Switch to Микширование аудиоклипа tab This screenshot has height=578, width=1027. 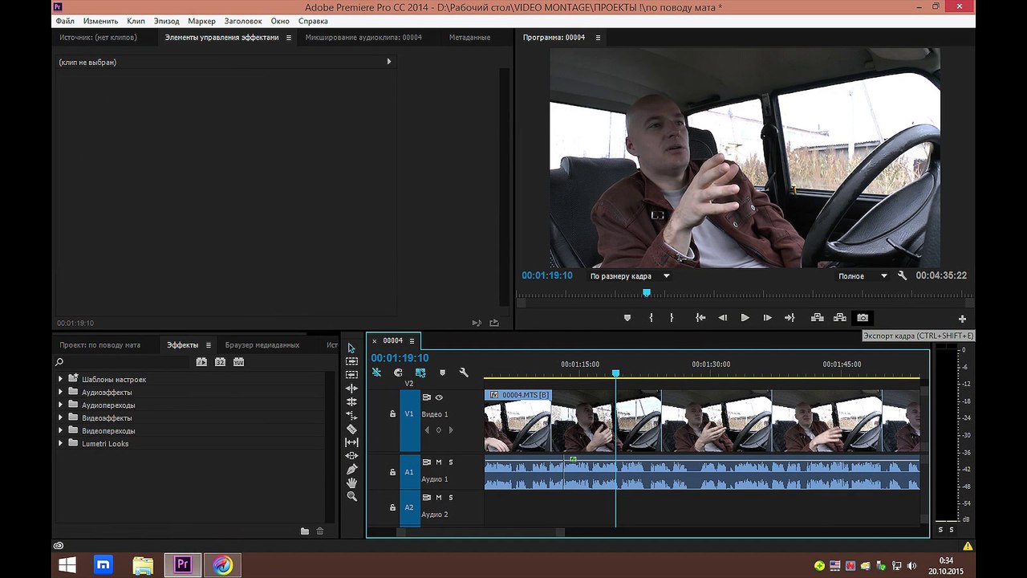tap(363, 38)
